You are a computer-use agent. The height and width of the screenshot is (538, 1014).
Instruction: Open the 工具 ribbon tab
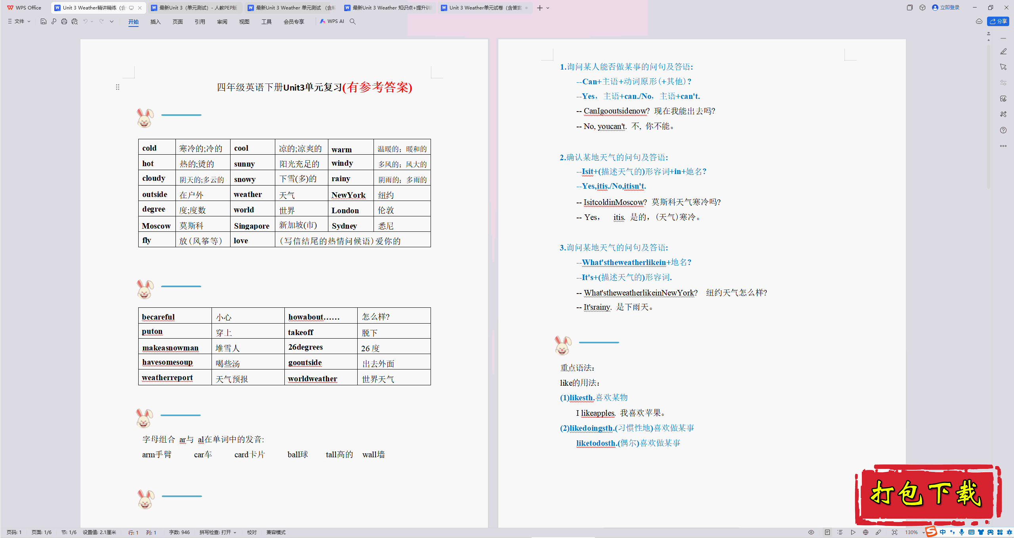[x=267, y=22]
